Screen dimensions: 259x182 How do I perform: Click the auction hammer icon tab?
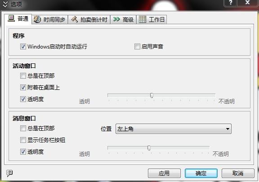coord(74,19)
